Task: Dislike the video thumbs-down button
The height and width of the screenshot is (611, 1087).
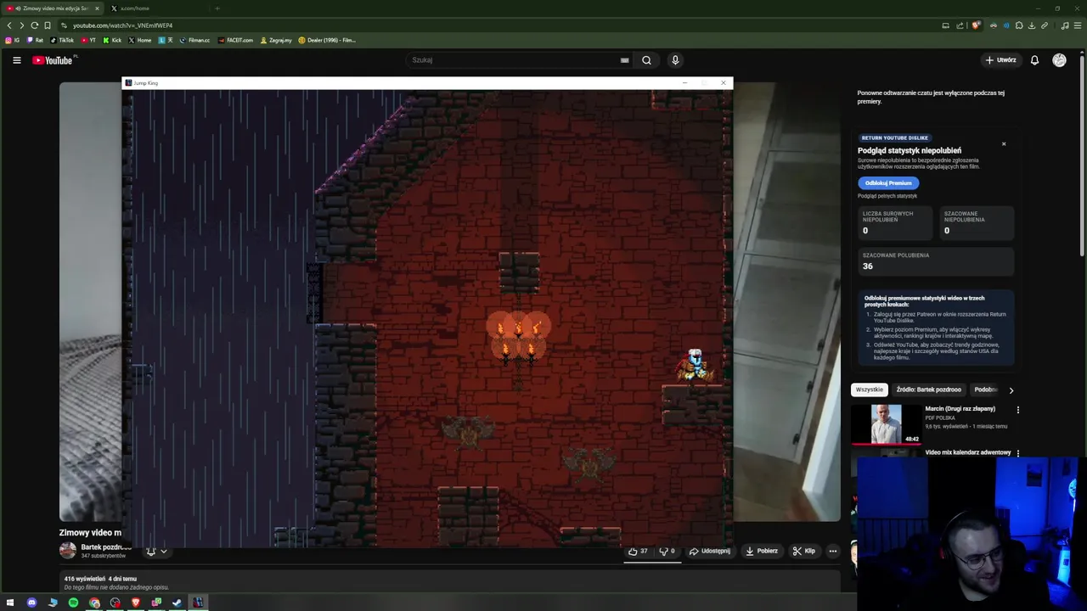Action: 667,551
